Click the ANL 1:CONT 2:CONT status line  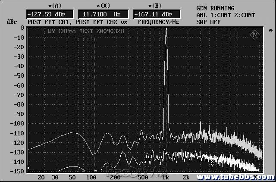(226, 15)
